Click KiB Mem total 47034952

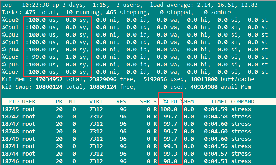tap(49, 79)
